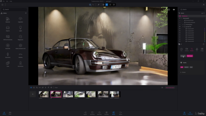The height and width of the screenshot is (116, 206).
Task: Open the Megascans library category
Action: pyautogui.click(x=20, y=37)
